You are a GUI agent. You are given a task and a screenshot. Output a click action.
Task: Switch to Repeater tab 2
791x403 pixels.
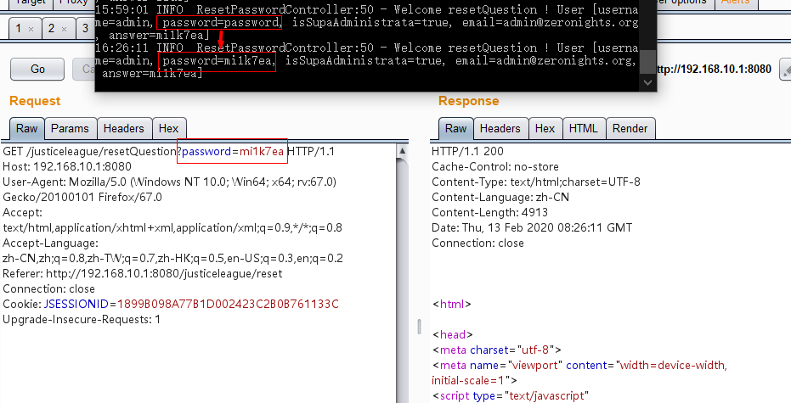click(51, 29)
